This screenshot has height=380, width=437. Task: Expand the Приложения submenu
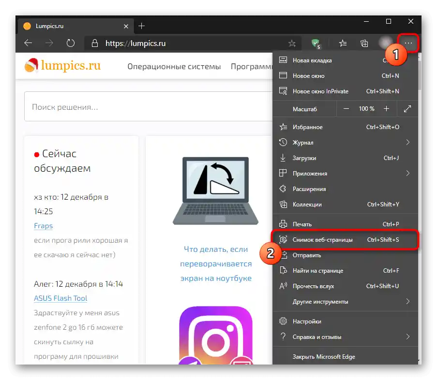(x=345, y=173)
